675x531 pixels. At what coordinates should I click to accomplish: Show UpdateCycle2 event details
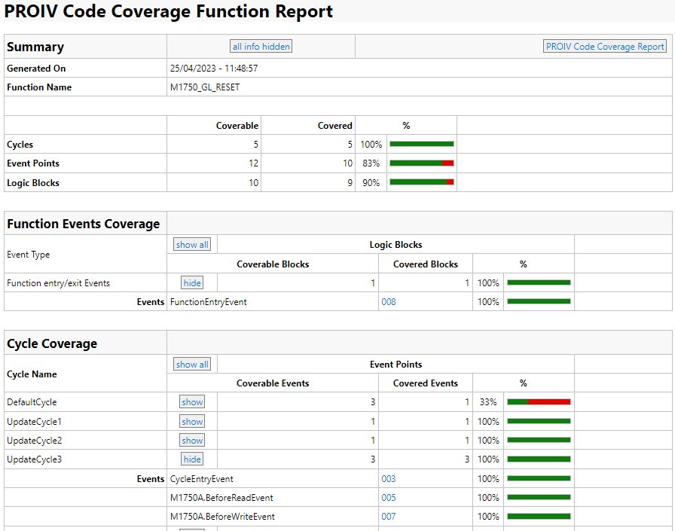click(192, 440)
